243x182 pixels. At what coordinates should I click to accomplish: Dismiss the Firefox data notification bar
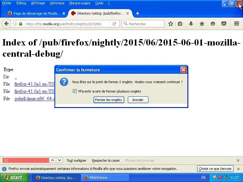click(x=238, y=169)
